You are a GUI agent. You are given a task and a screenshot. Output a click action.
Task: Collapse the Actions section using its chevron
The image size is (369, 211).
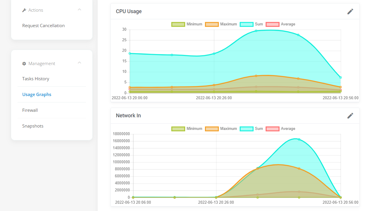click(x=79, y=9)
